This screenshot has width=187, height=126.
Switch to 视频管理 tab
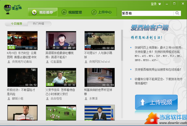click(72, 12)
